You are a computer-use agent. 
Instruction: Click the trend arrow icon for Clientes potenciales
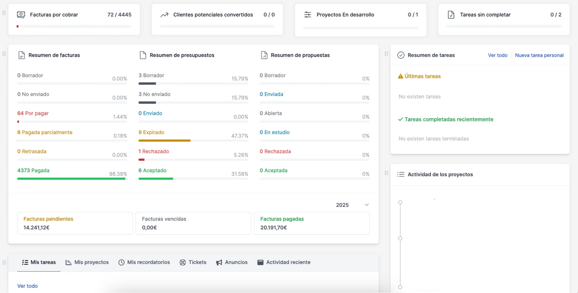[164, 15]
